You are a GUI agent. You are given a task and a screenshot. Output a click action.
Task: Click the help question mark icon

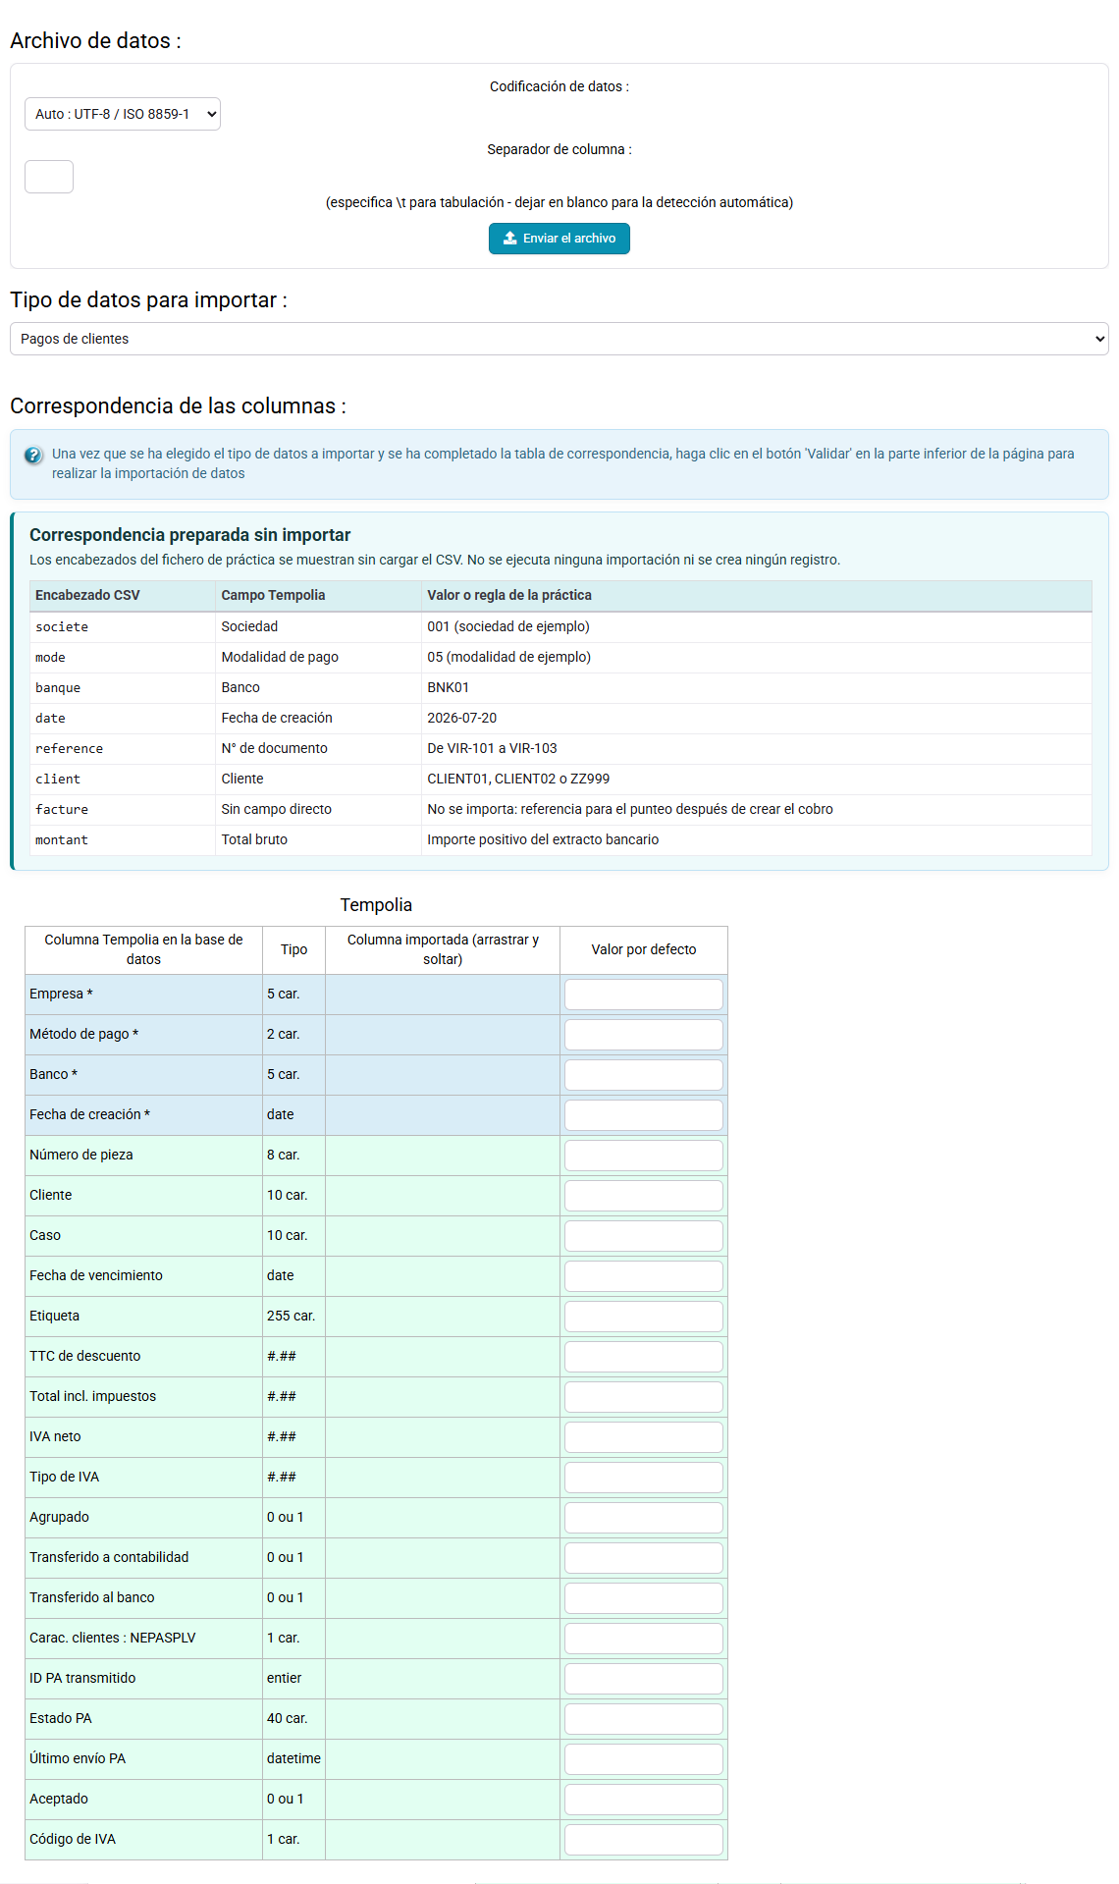coord(33,455)
